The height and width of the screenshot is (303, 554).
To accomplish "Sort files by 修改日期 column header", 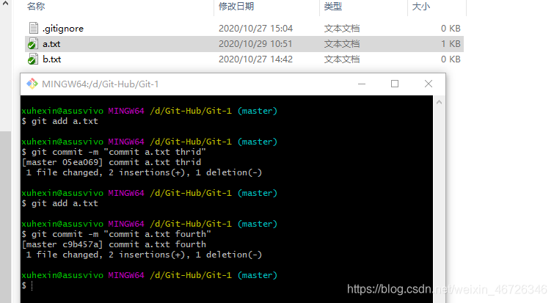I will click(236, 7).
